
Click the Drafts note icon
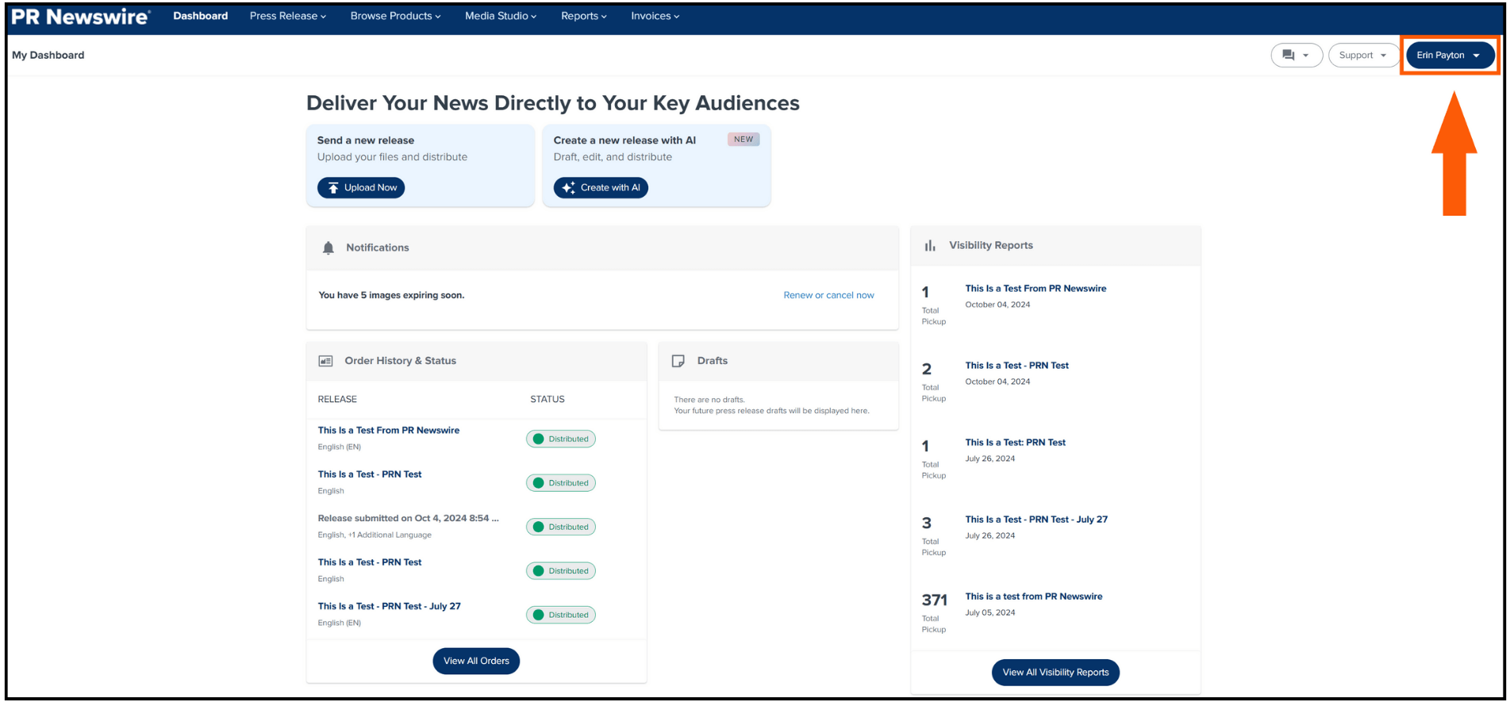678,361
